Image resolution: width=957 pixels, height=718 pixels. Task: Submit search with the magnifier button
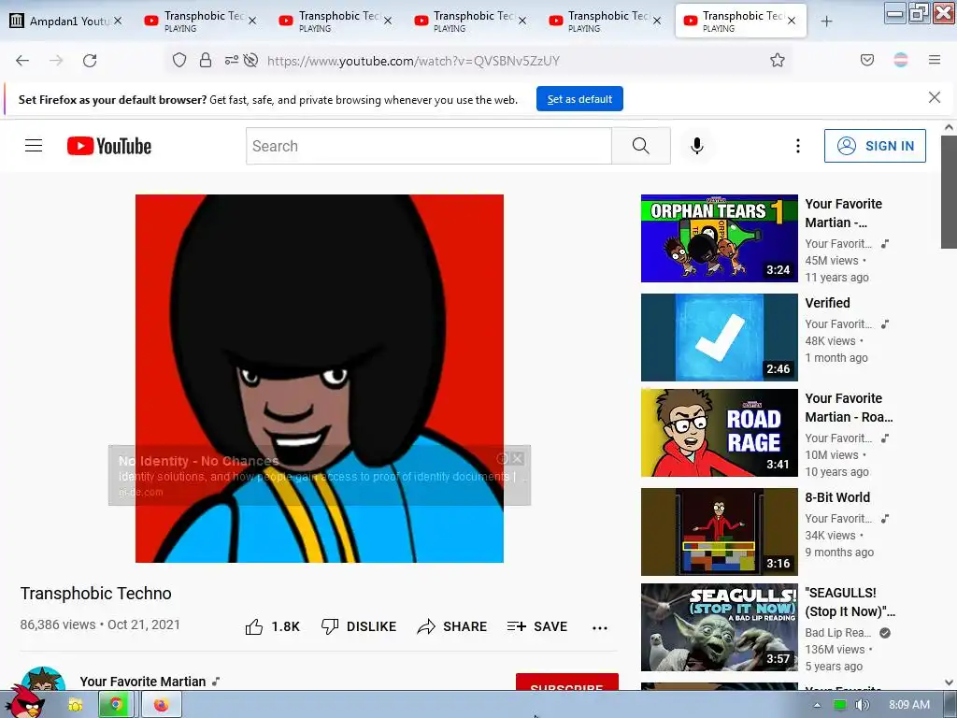[x=641, y=146]
